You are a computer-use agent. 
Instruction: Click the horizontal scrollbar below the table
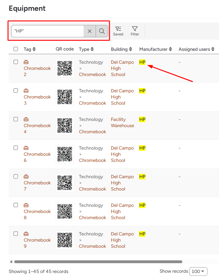click(98, 262)
